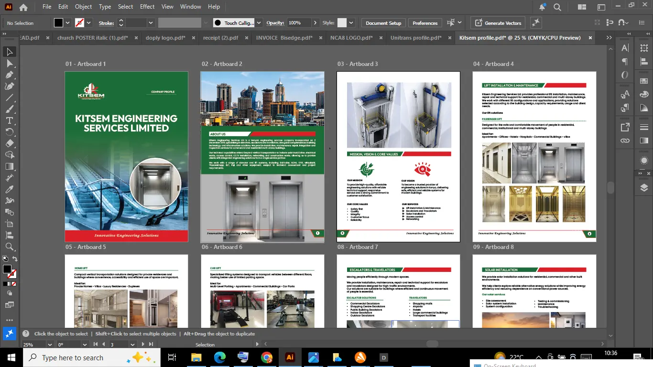Click the search magnifier in title bar

[557, 7]
